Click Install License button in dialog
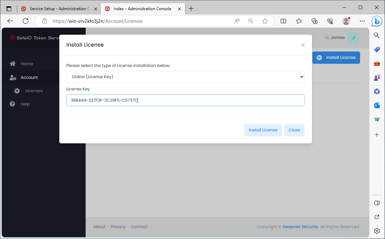Viewport: 385px width, 239px height. point(263,130)
